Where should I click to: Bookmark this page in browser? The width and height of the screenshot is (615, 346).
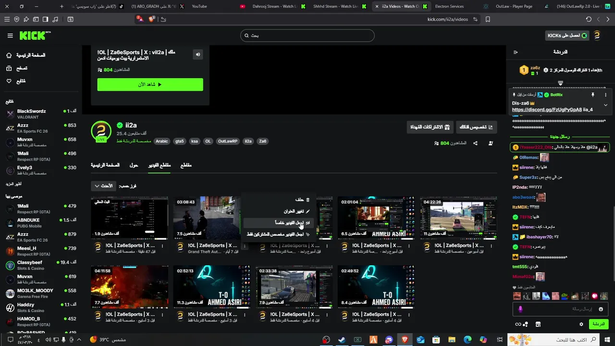point(488,19)
